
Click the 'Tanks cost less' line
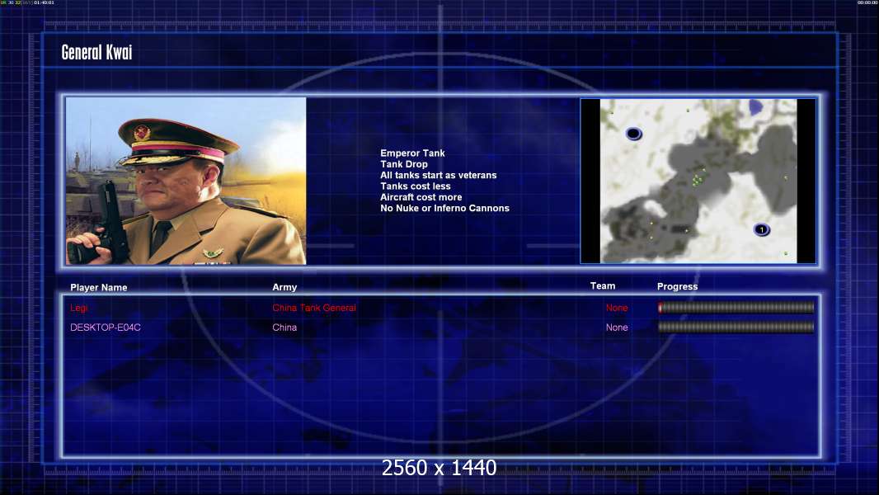point(416,186)
